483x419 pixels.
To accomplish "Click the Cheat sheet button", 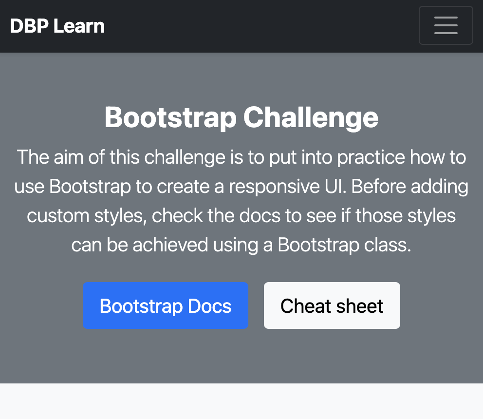I will pyautogui.click(x=332, y=305).
